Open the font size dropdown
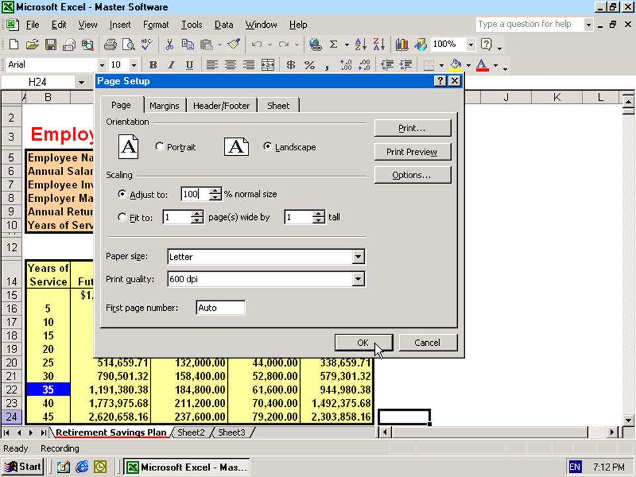The image size is (636, 477). (x=134, y=65)
